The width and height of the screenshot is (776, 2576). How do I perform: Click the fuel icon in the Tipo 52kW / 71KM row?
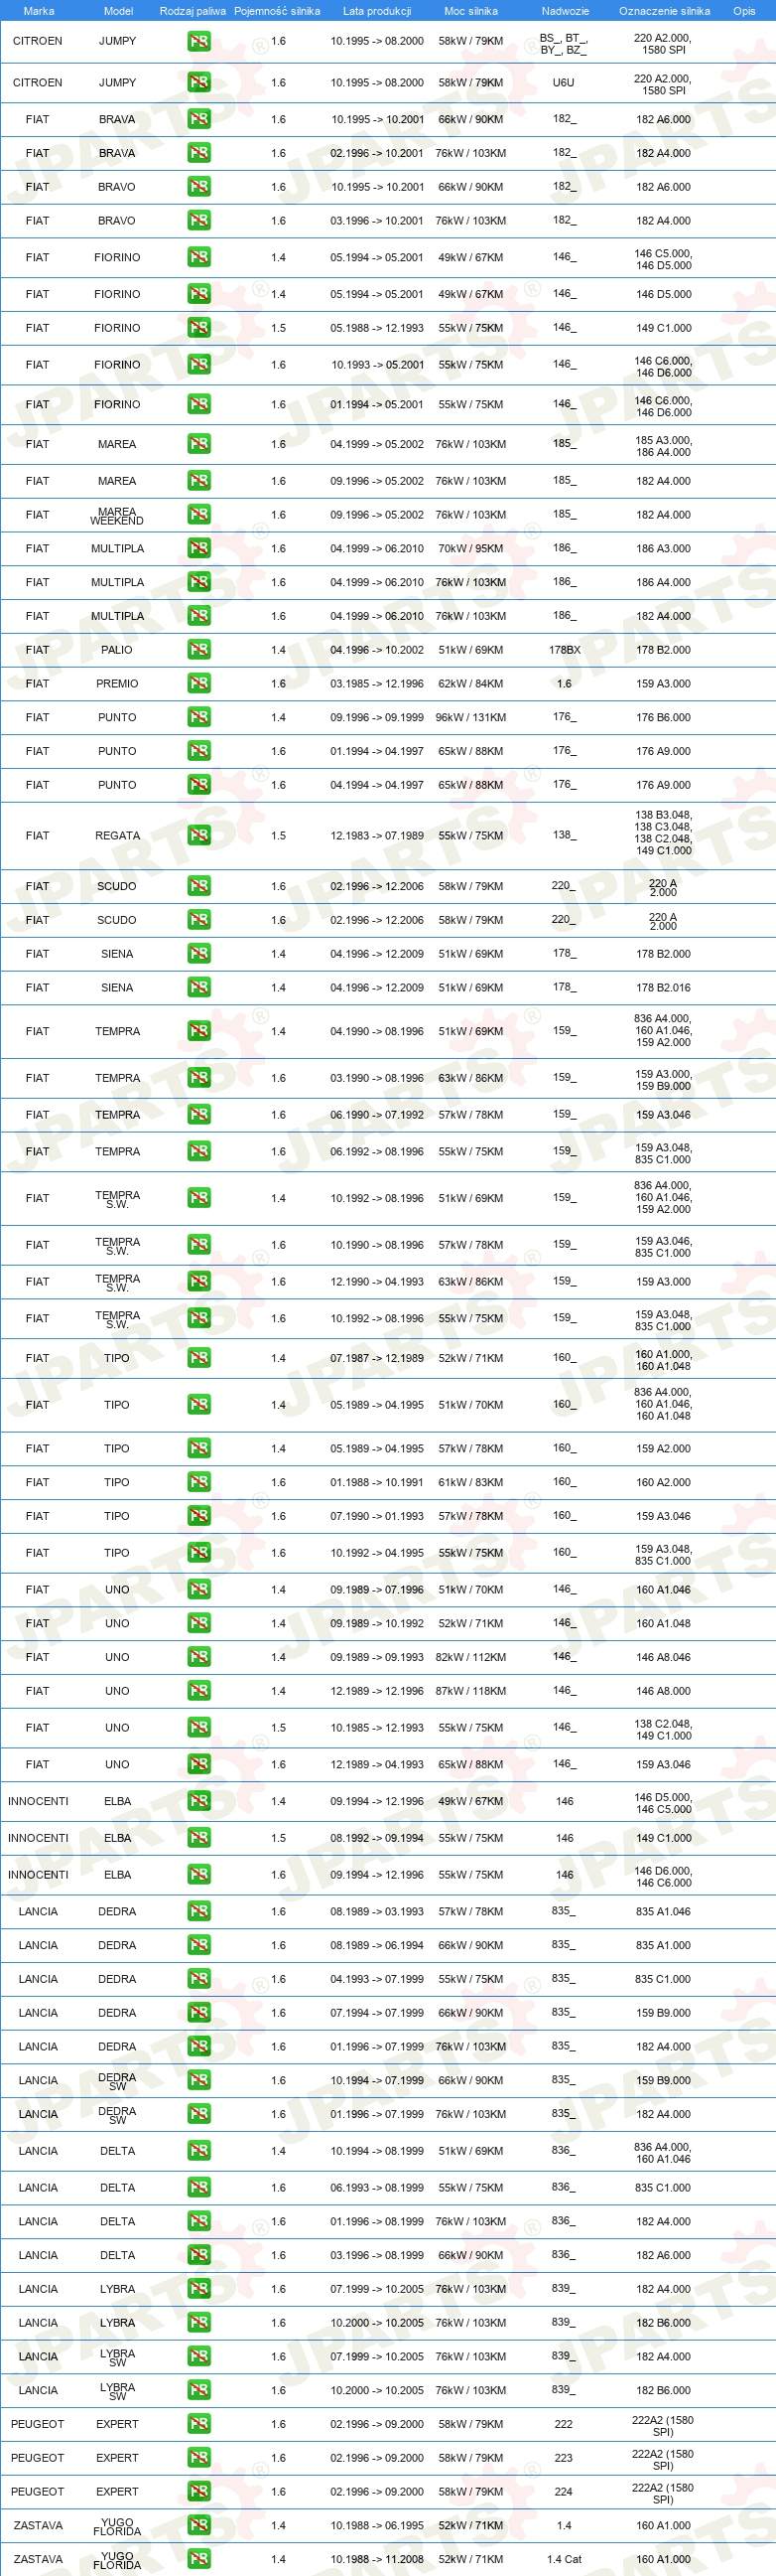(198, 1359)
